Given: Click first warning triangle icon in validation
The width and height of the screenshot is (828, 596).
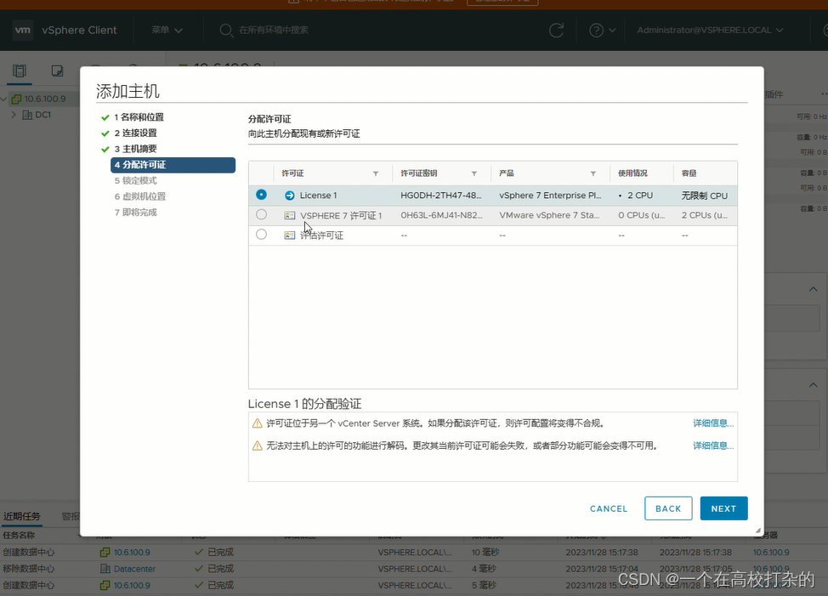Looking at the screenshot, I should [x=258, y=423].
